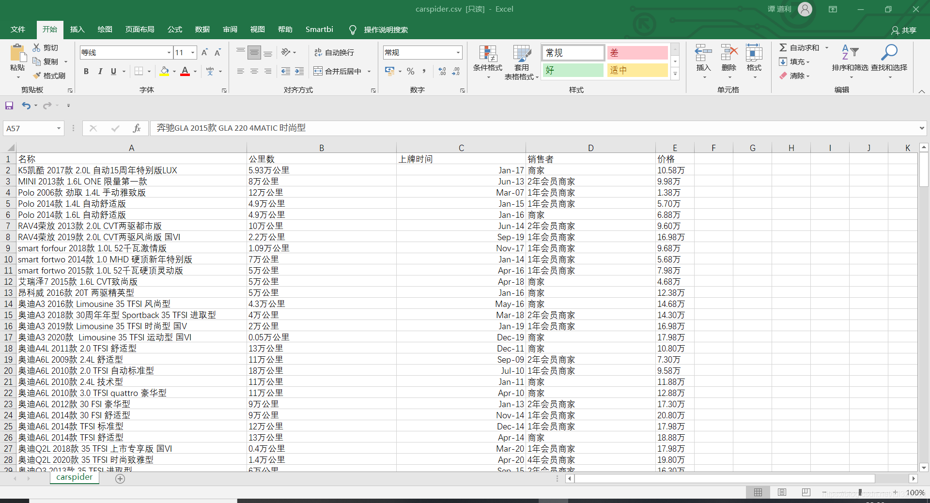930x503 pixels.
Task: Click the Insert cells icon
Action: [703, 53]
